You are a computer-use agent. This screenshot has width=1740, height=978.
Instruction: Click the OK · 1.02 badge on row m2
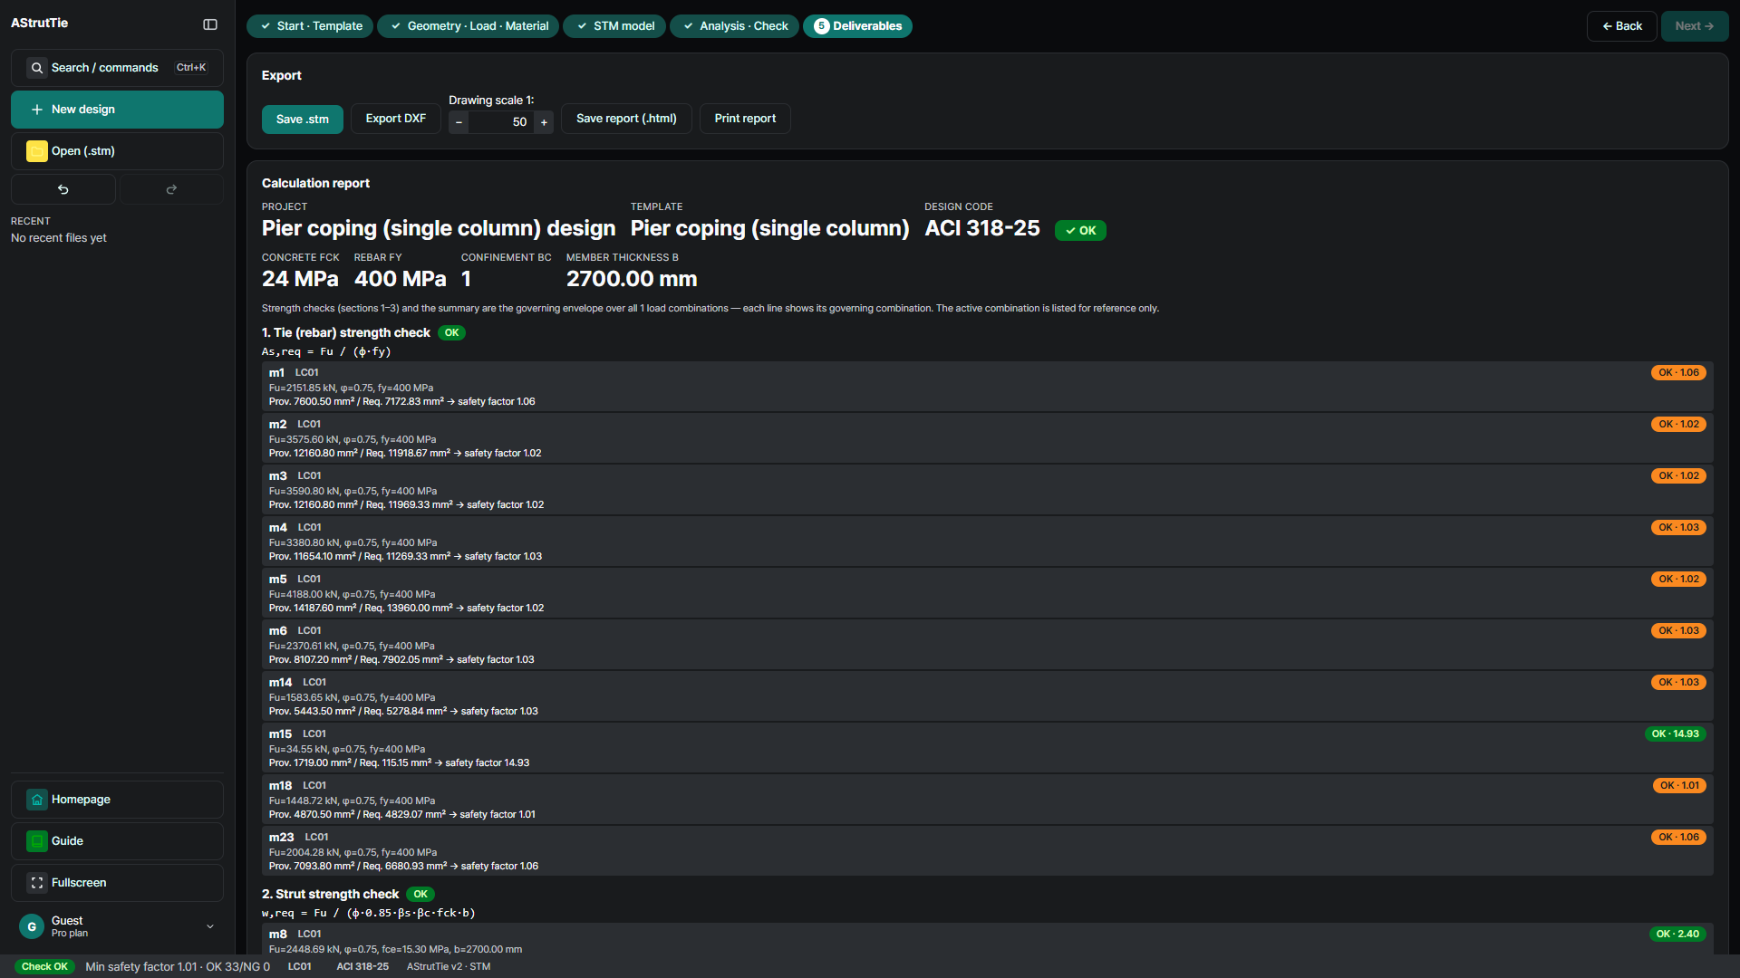coord(1678,425)
